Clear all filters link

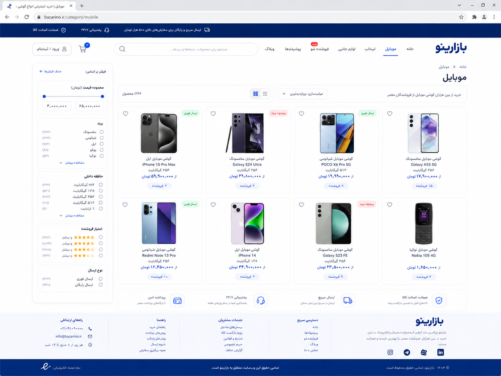pos(51,71)
